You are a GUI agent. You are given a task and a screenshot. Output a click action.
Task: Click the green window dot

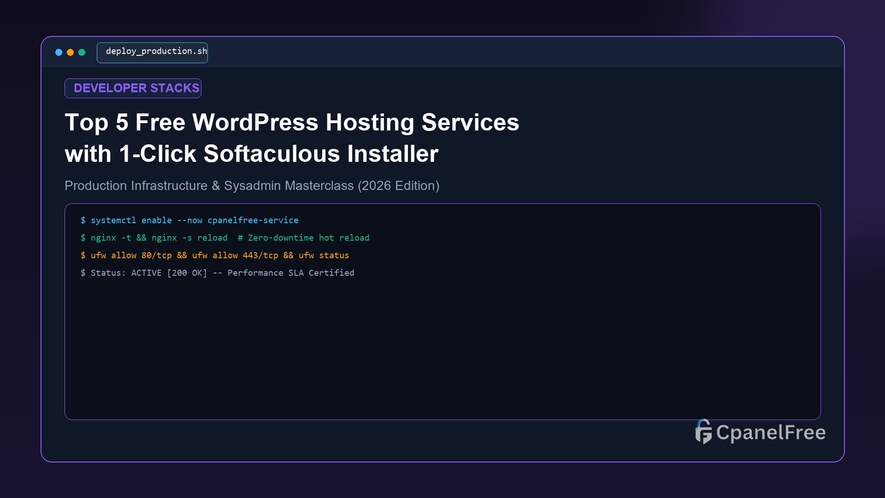[82, 53]
